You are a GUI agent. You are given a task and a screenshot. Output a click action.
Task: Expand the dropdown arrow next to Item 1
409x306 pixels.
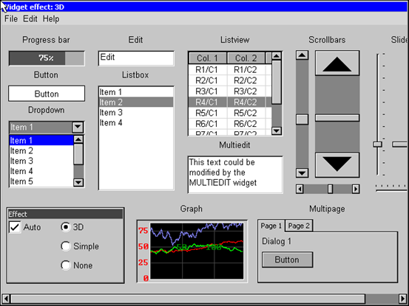(x=78, y=128)
